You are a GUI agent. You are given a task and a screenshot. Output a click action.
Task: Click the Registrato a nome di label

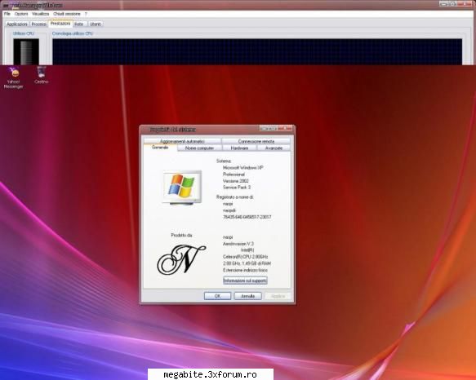[x=235, y=197]
